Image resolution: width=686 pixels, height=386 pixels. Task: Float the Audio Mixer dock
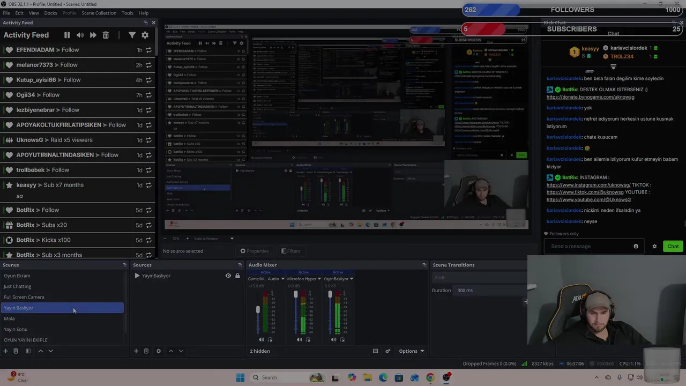click(x=424, y=265)
